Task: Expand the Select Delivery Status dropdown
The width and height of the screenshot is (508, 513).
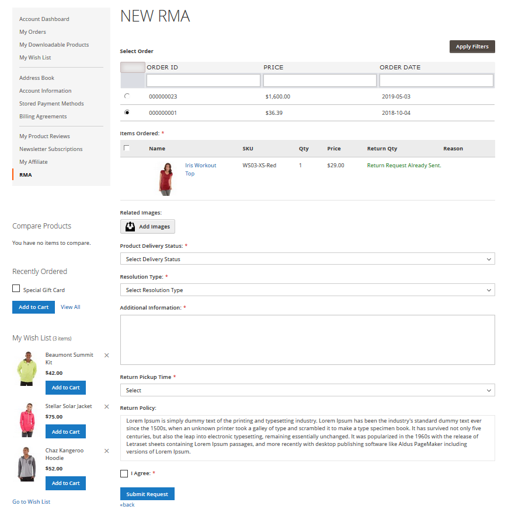Action: 307,259
